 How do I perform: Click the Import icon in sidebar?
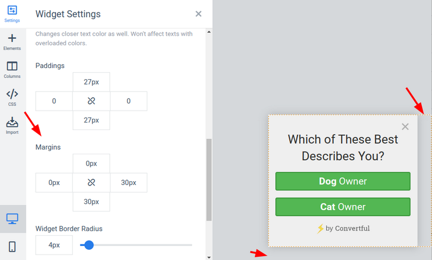(x=12, y=126)
